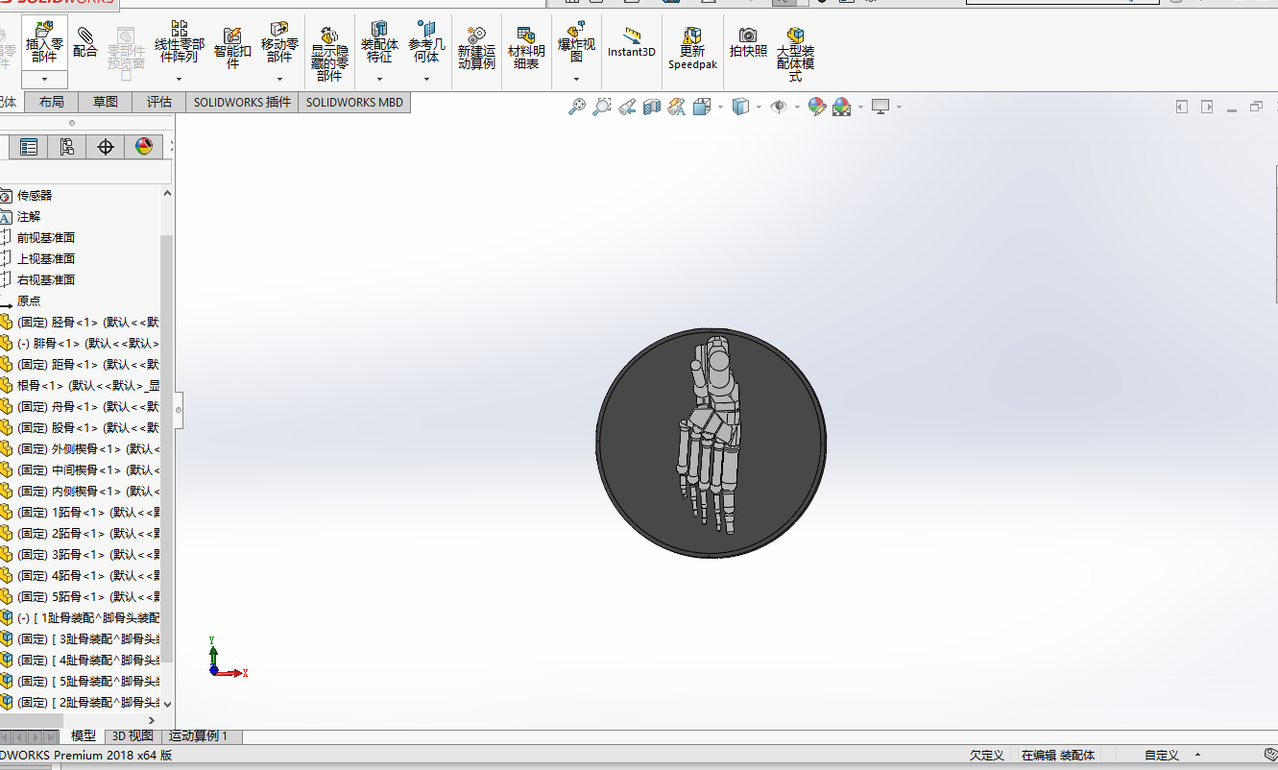Open the 插入零部件 dropdown arrow
Image resolution: width=1278 pixels, height=770 pixels.
(44, 80)
